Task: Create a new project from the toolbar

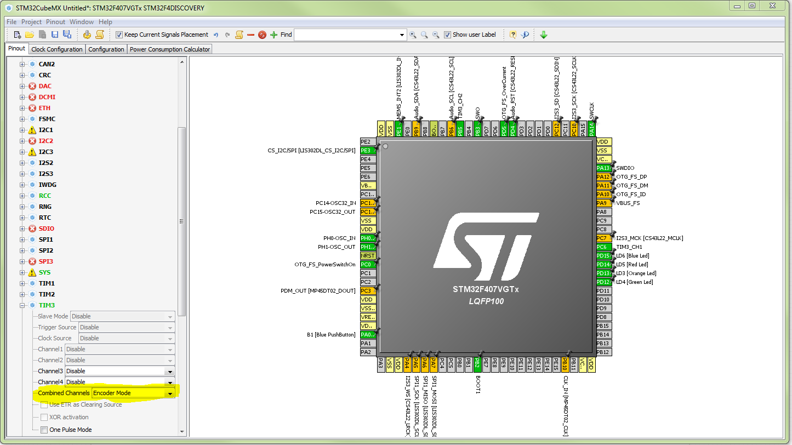Action: coord(18,35)
